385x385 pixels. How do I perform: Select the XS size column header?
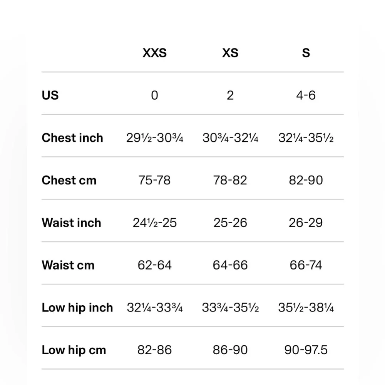pyautogui.click(x=230, y=53)
